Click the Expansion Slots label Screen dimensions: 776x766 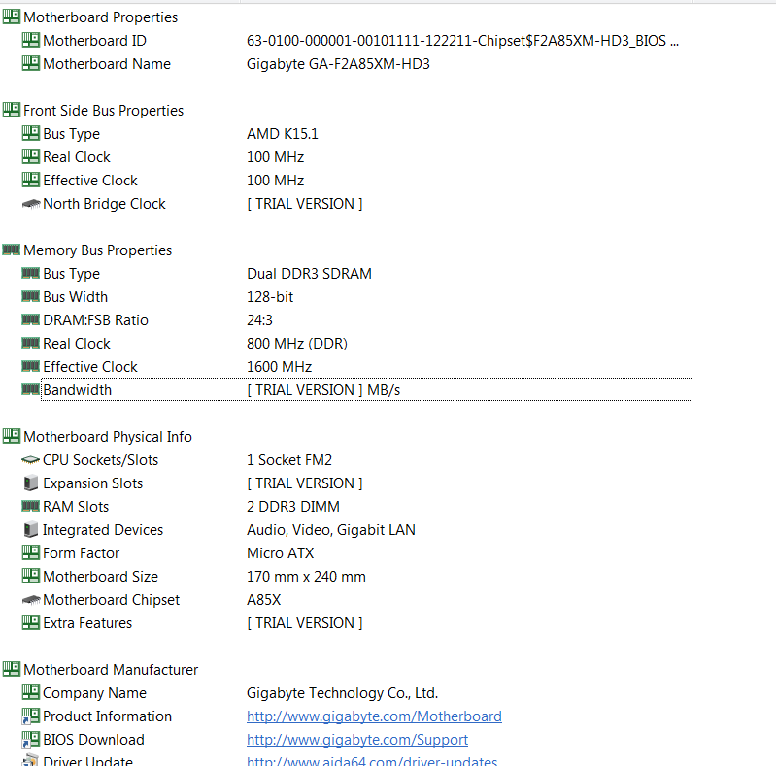pos(93,483)
